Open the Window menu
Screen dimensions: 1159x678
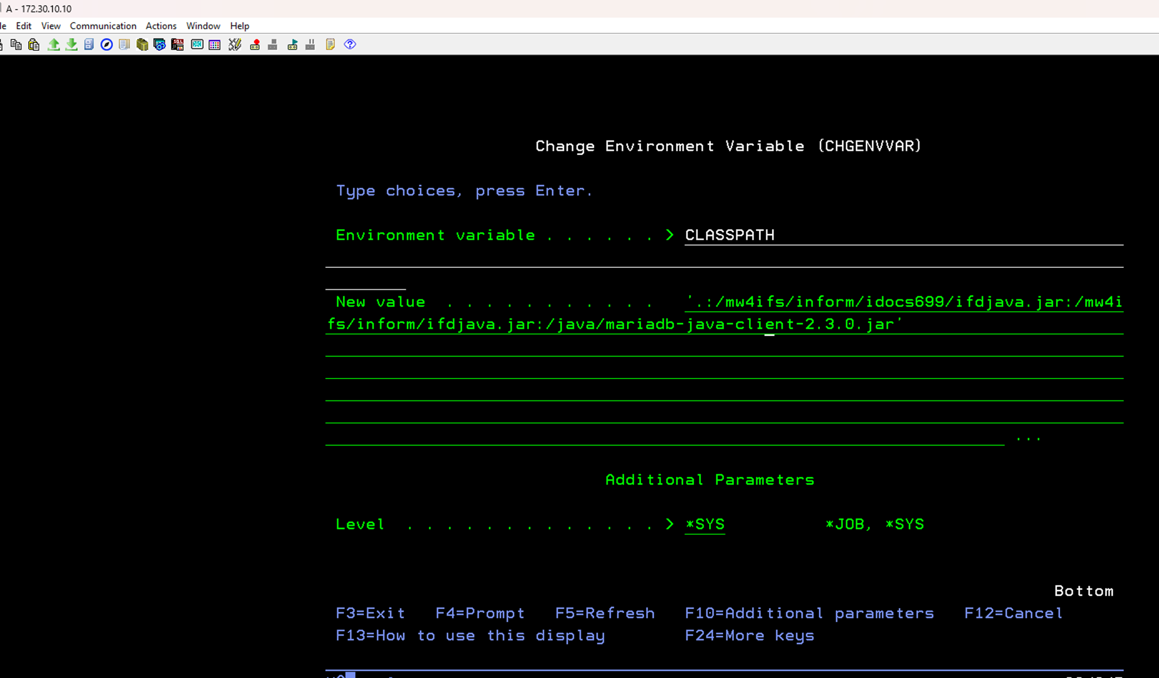[203, 26]
